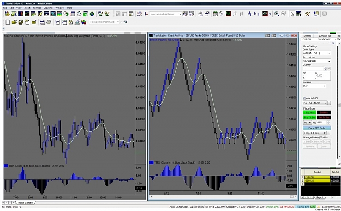Open the Duration Day dropdown
The height and width of the screenshot is (211, 341).
[x=314, y=86]
